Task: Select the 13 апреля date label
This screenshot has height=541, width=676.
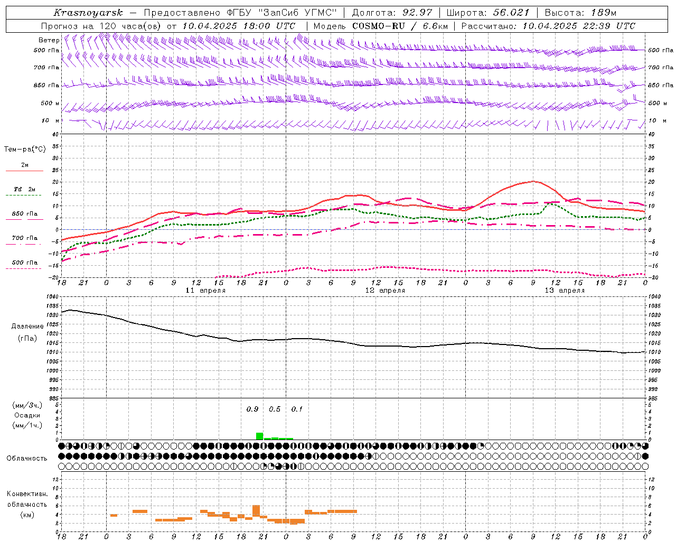Action: point(565,291)
